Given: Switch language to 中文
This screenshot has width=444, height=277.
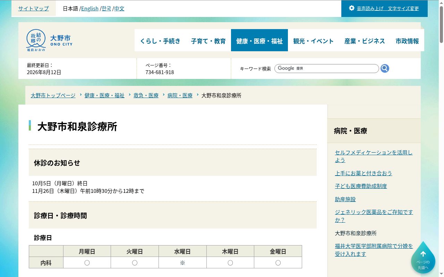Looking at the screenshot, I should [x=119, y=8].
